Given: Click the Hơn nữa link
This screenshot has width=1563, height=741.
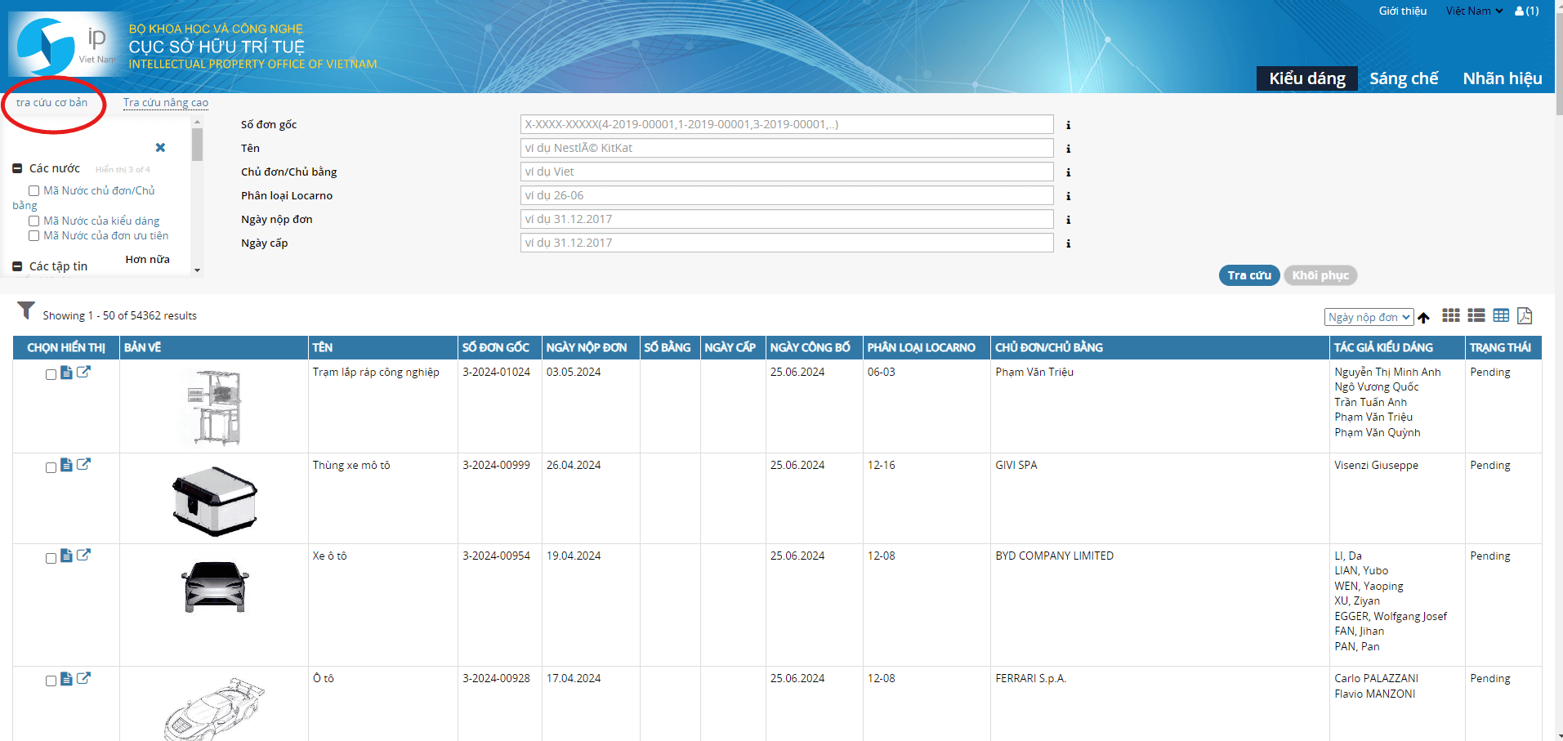Looking at the screenshot, I should pos(147,260).
